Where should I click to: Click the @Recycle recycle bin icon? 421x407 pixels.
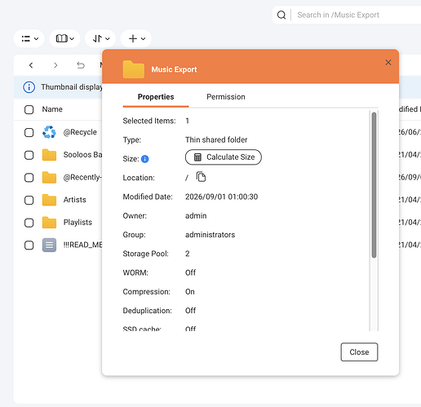[49, 132]
